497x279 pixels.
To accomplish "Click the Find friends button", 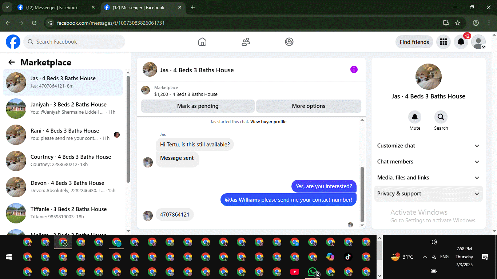I will click(x=414, y=42).
